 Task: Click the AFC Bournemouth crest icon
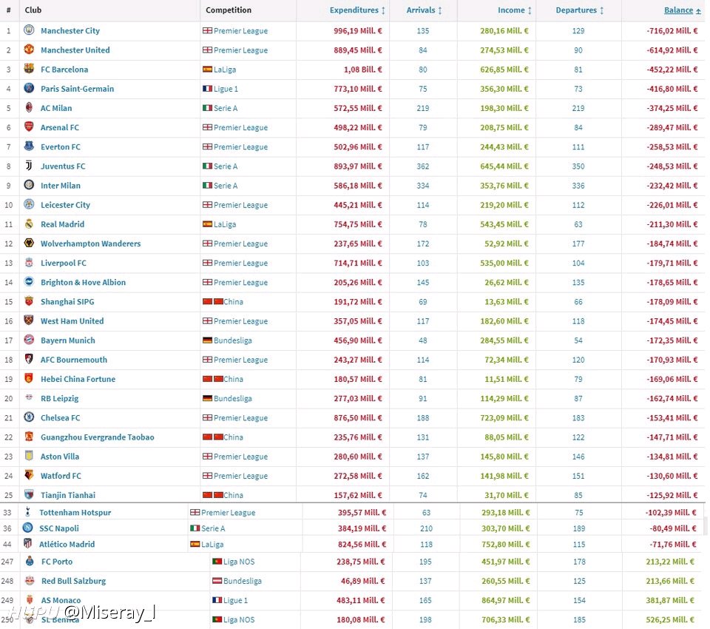pyautogui.click(x=29, y=359)
